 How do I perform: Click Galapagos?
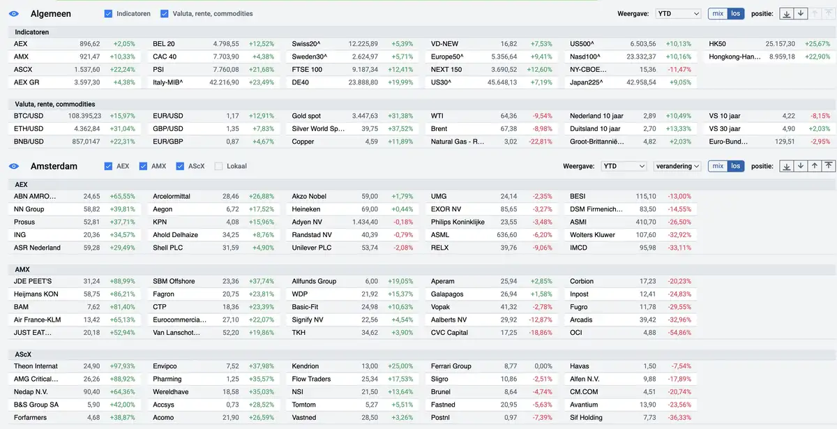447,294
